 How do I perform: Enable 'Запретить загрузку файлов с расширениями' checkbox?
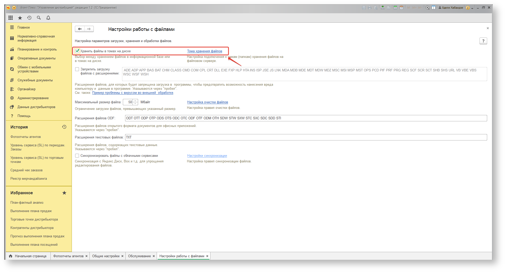coord(77,69)
